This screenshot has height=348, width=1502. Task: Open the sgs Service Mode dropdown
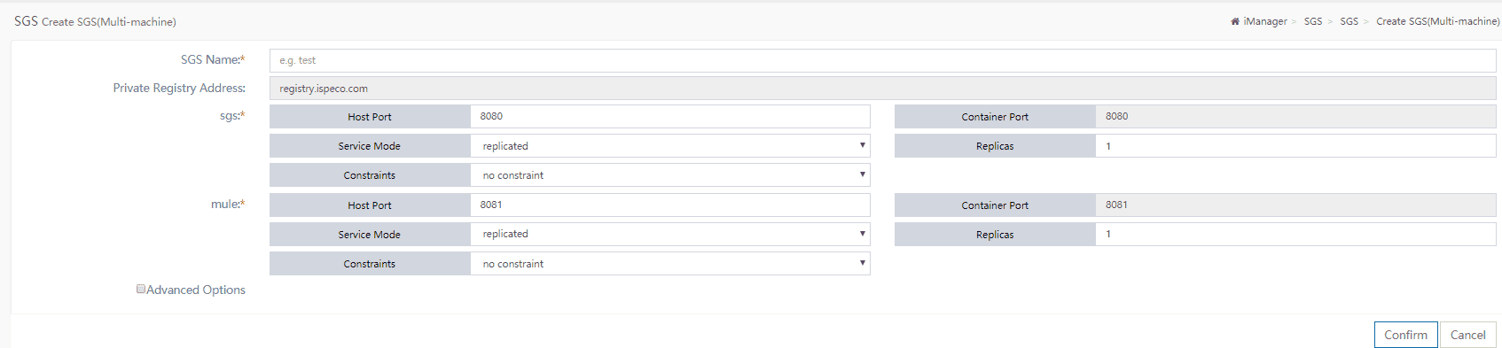click(670, 146)
